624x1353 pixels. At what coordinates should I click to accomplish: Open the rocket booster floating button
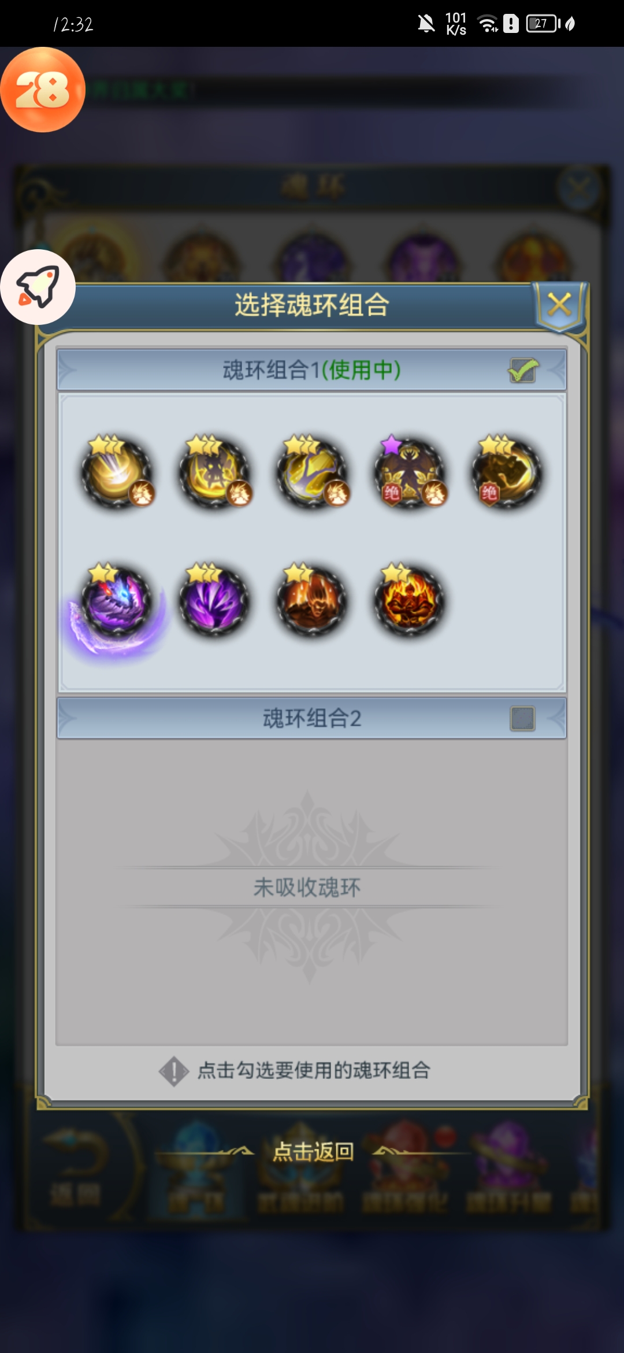[38, 287]
